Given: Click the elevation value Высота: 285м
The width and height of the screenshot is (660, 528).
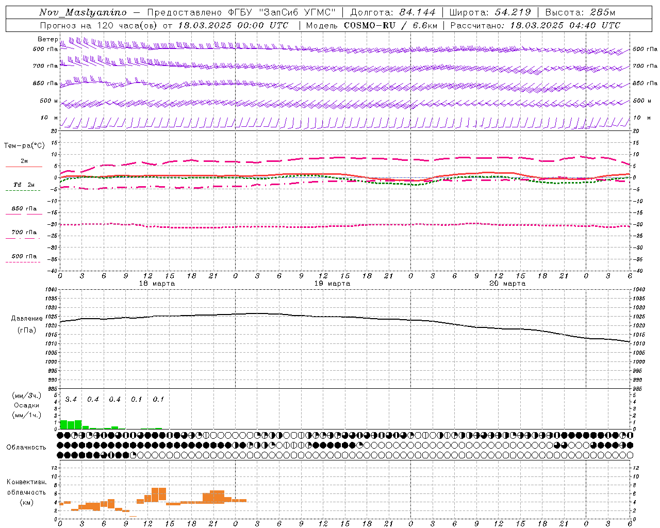Looking at the screenshot, I should 580,12.
